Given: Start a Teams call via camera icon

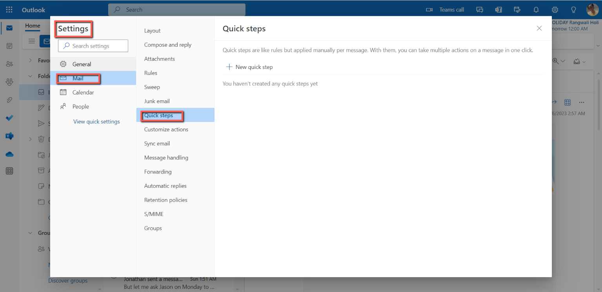Looking at the screenshot, I should click(429, 9).
